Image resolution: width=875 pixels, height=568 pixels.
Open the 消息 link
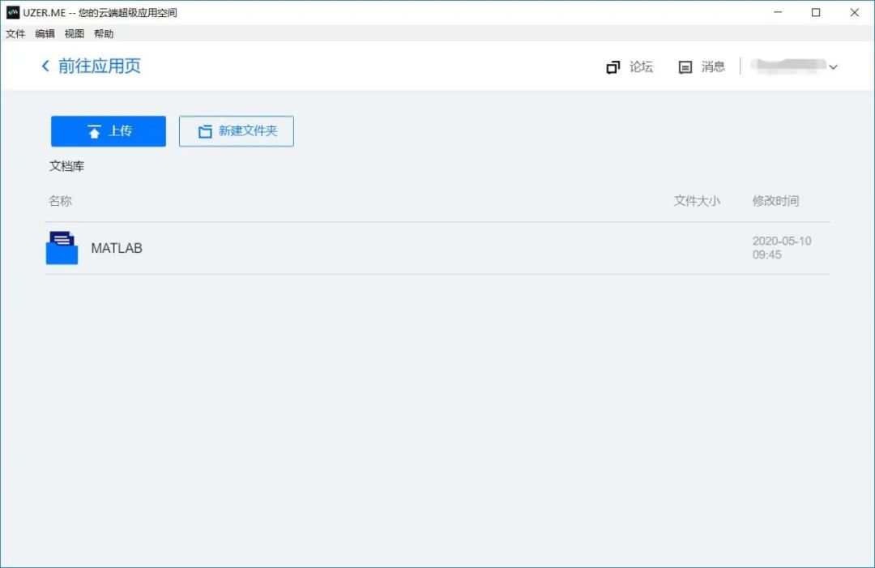click(713, 67)
